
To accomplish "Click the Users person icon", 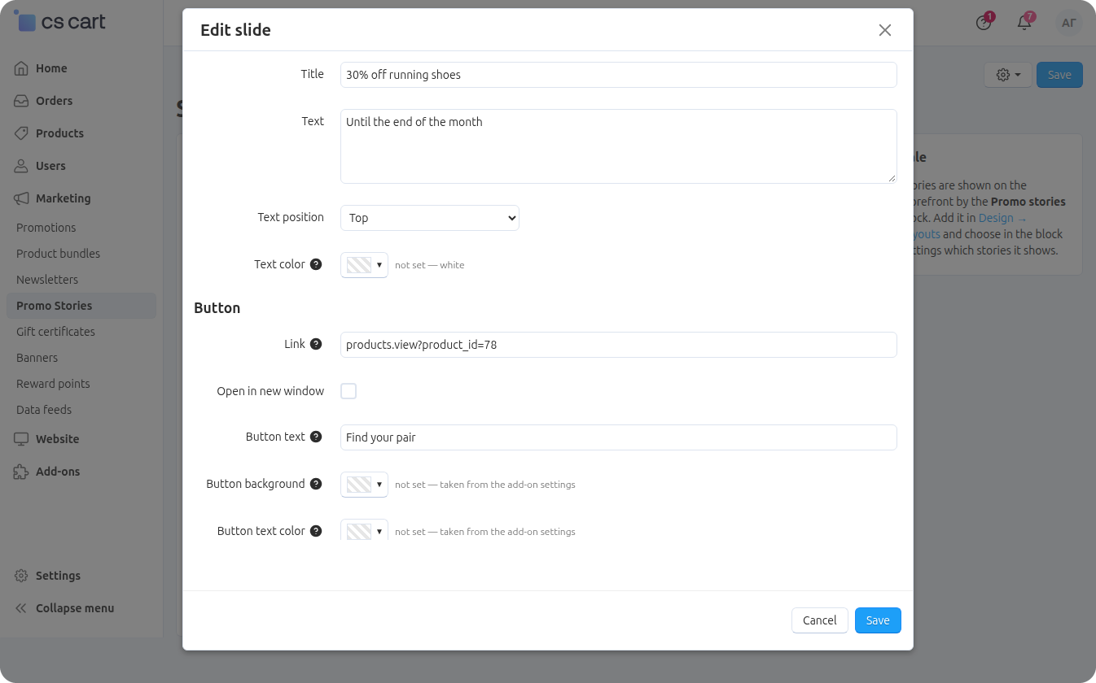I will (x=21, y=166).
